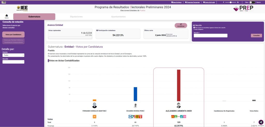Click the Consultar button
The image size is (265, 127).
coord(256,36)
